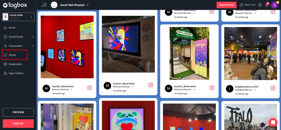The image size is (281, 130).
Task: Open the purple user profile avatar
Action: pyautogui.click(x=274, y=5)
